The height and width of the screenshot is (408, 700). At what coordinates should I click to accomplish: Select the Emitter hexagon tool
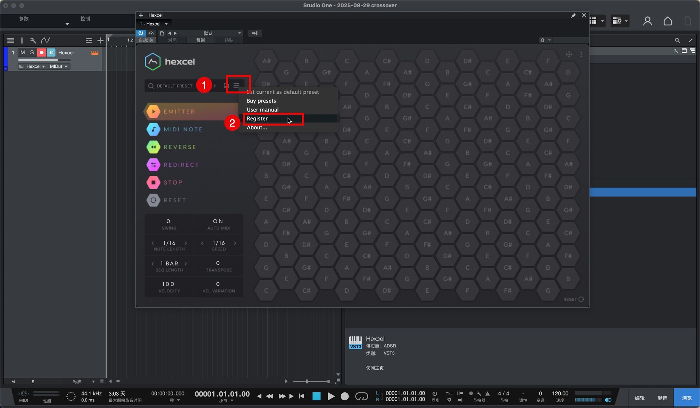pos(153,112)
